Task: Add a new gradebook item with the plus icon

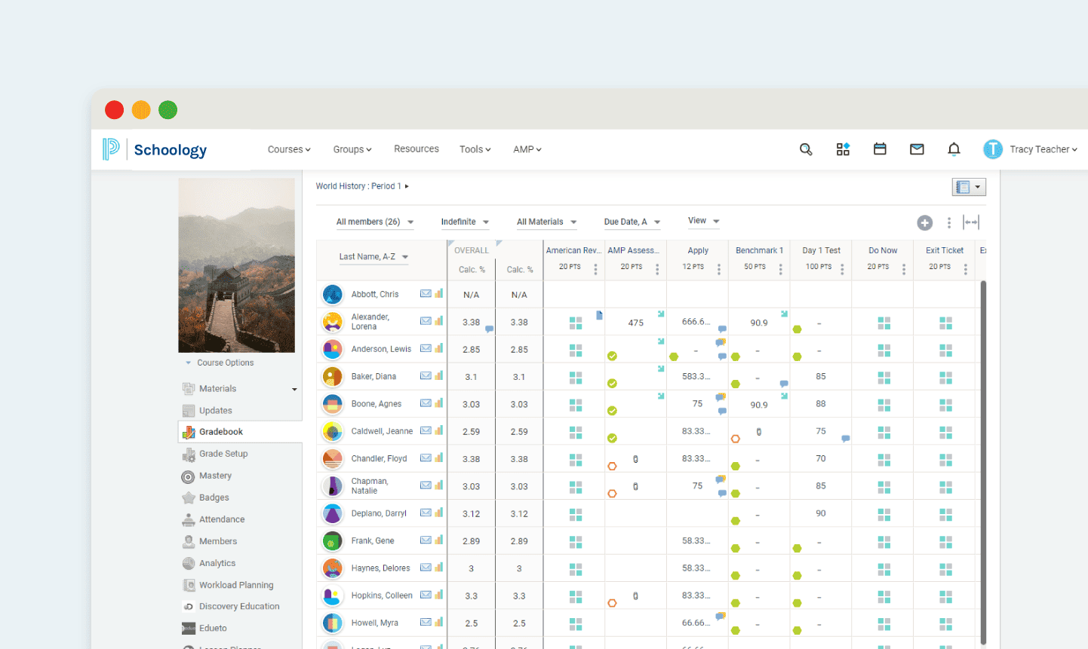Action: 925,222
